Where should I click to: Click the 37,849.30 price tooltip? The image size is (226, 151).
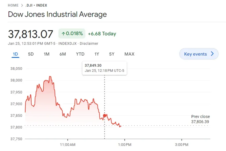click(105, 68)
